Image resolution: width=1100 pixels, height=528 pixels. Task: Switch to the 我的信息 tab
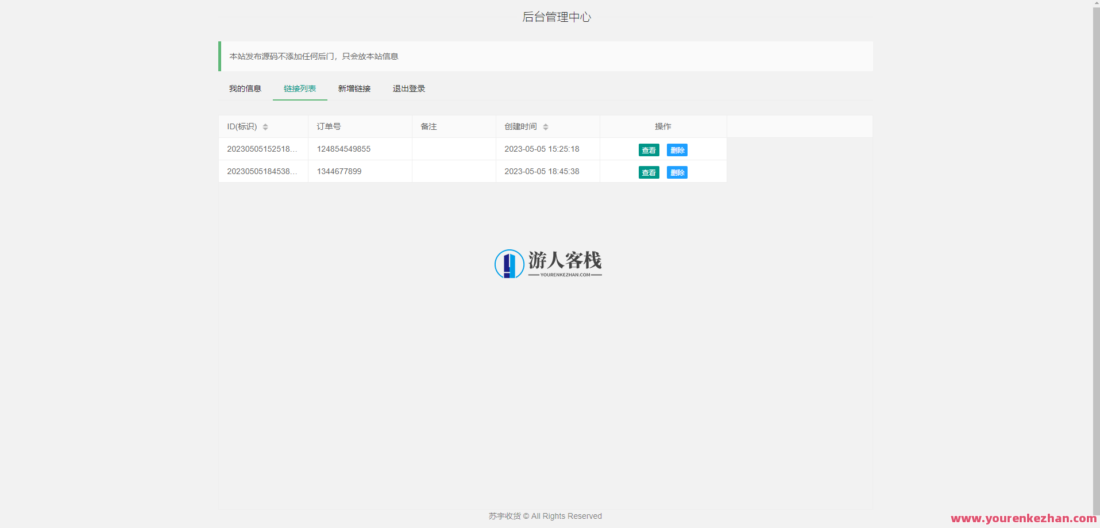[245, 88]
